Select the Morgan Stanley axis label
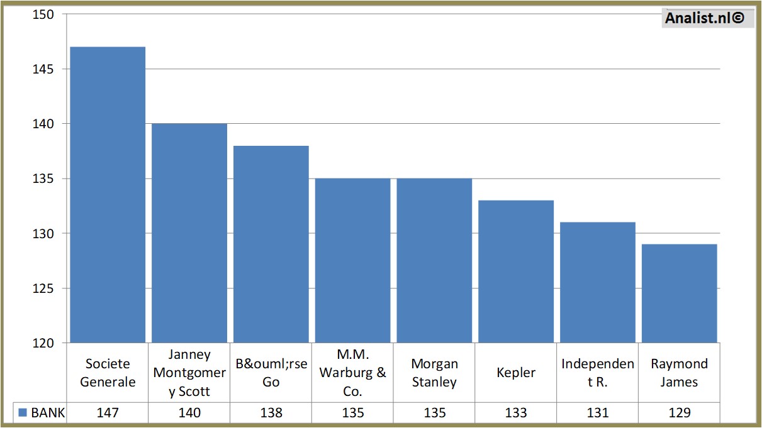The image size is (762, 428). point(434,373)
